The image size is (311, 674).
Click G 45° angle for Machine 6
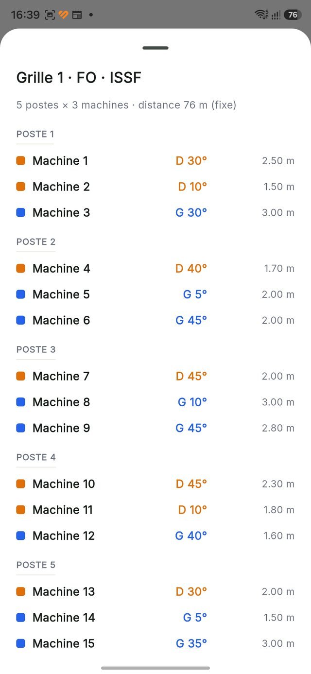pyautogui.click(x=191, y=320)
